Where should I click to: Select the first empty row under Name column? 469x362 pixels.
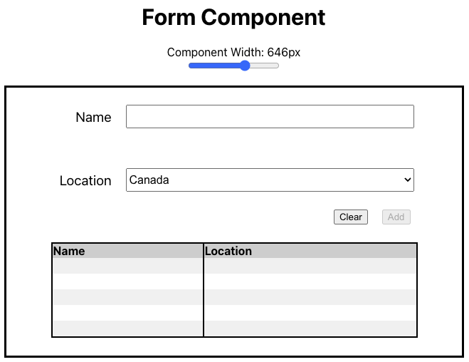pyautogui.click(x=127, y=266)
